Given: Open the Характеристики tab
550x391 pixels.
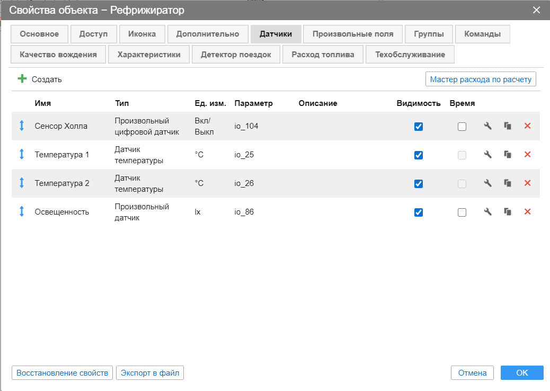Looking at the screenshot, I should point(149,55).
